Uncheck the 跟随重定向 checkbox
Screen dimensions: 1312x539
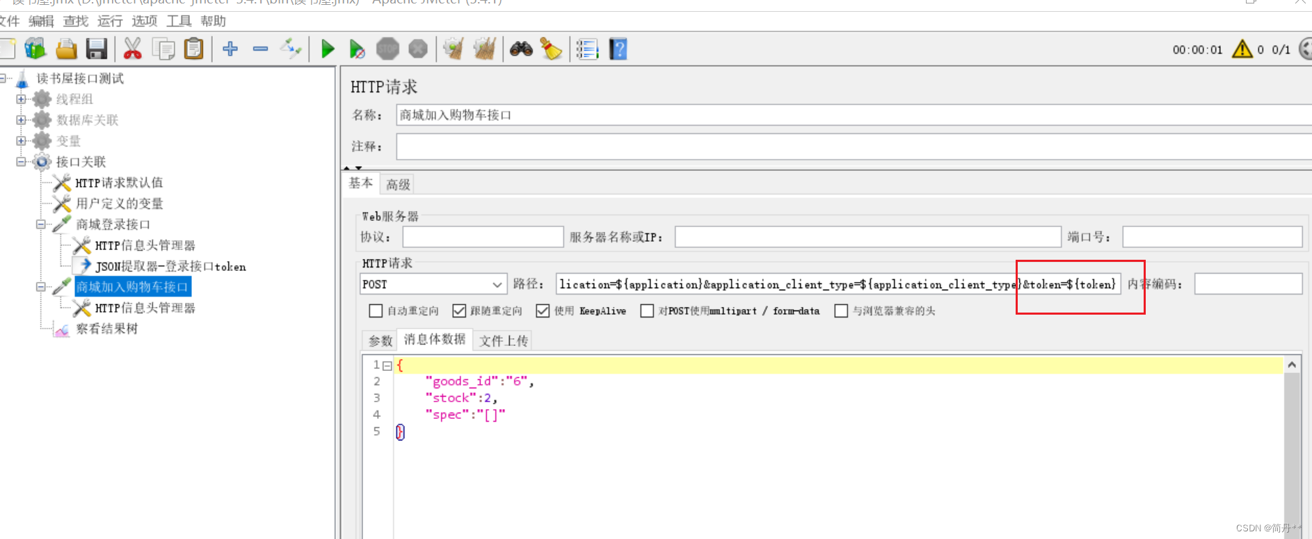click(x=459, y=310)
